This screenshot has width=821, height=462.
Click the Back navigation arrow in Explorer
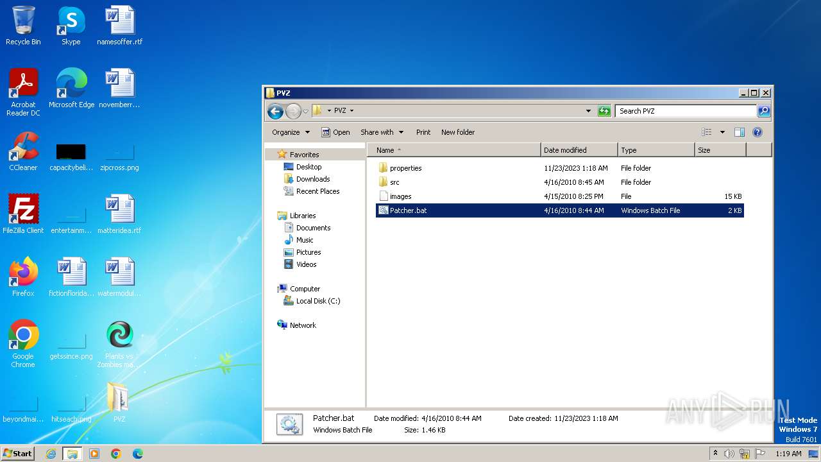point(275,112)
